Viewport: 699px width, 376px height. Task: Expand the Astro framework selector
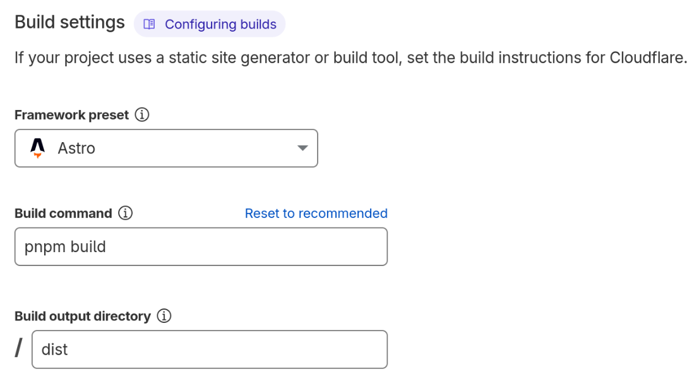[166, 148]
